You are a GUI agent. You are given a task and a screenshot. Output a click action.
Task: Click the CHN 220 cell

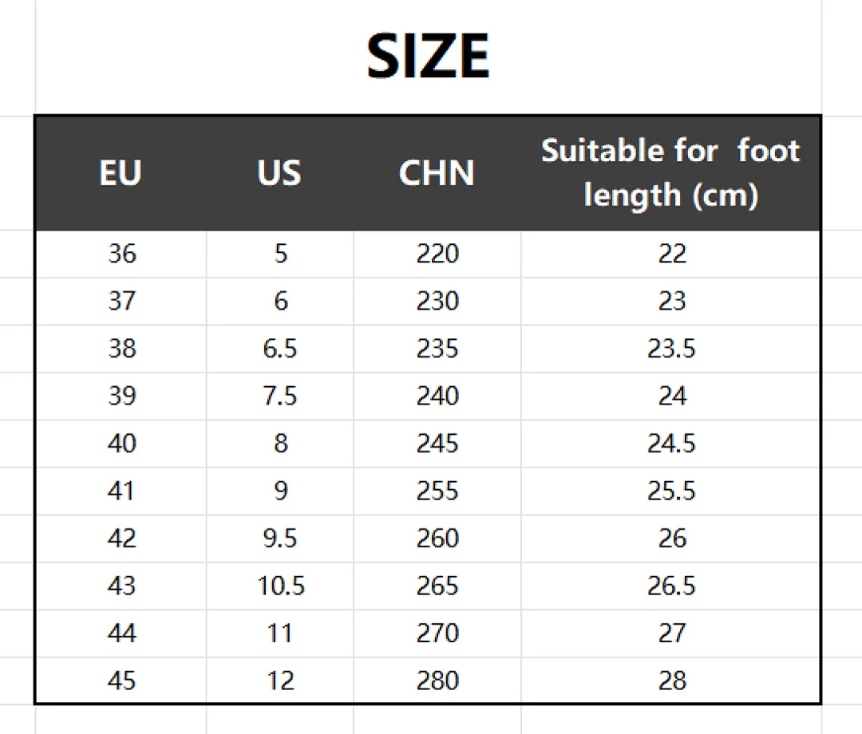[x=437, y=254]
